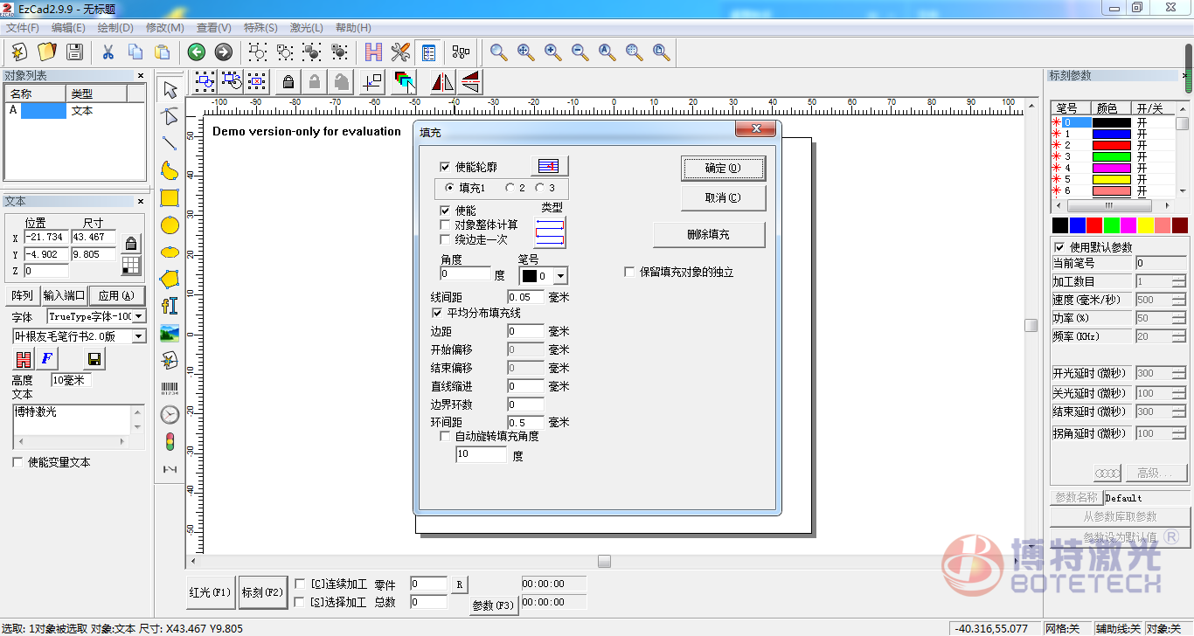
Task: Click the vertical Mirror icon
Action: coord(470,82)
